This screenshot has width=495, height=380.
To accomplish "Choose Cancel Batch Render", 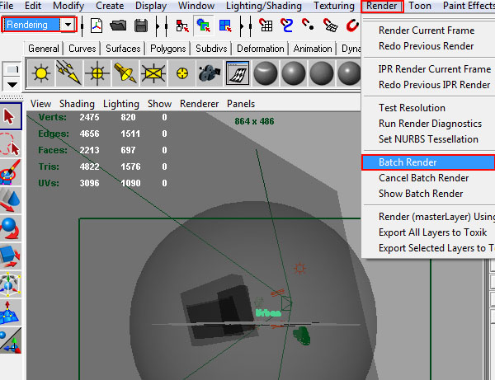I will (423, 178).
